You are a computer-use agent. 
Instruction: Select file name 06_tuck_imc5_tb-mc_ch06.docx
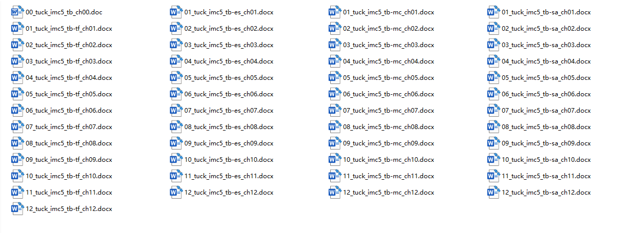point(389,94)
